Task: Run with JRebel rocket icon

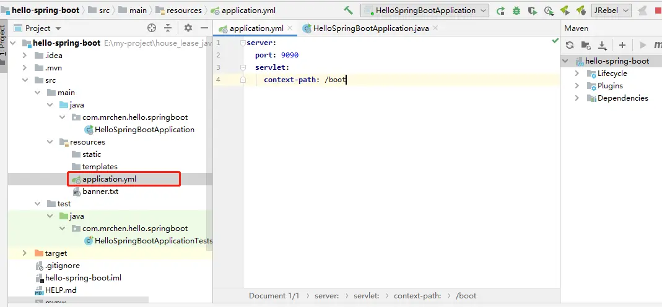Action: pyautogui.click(x=565, y=11)
